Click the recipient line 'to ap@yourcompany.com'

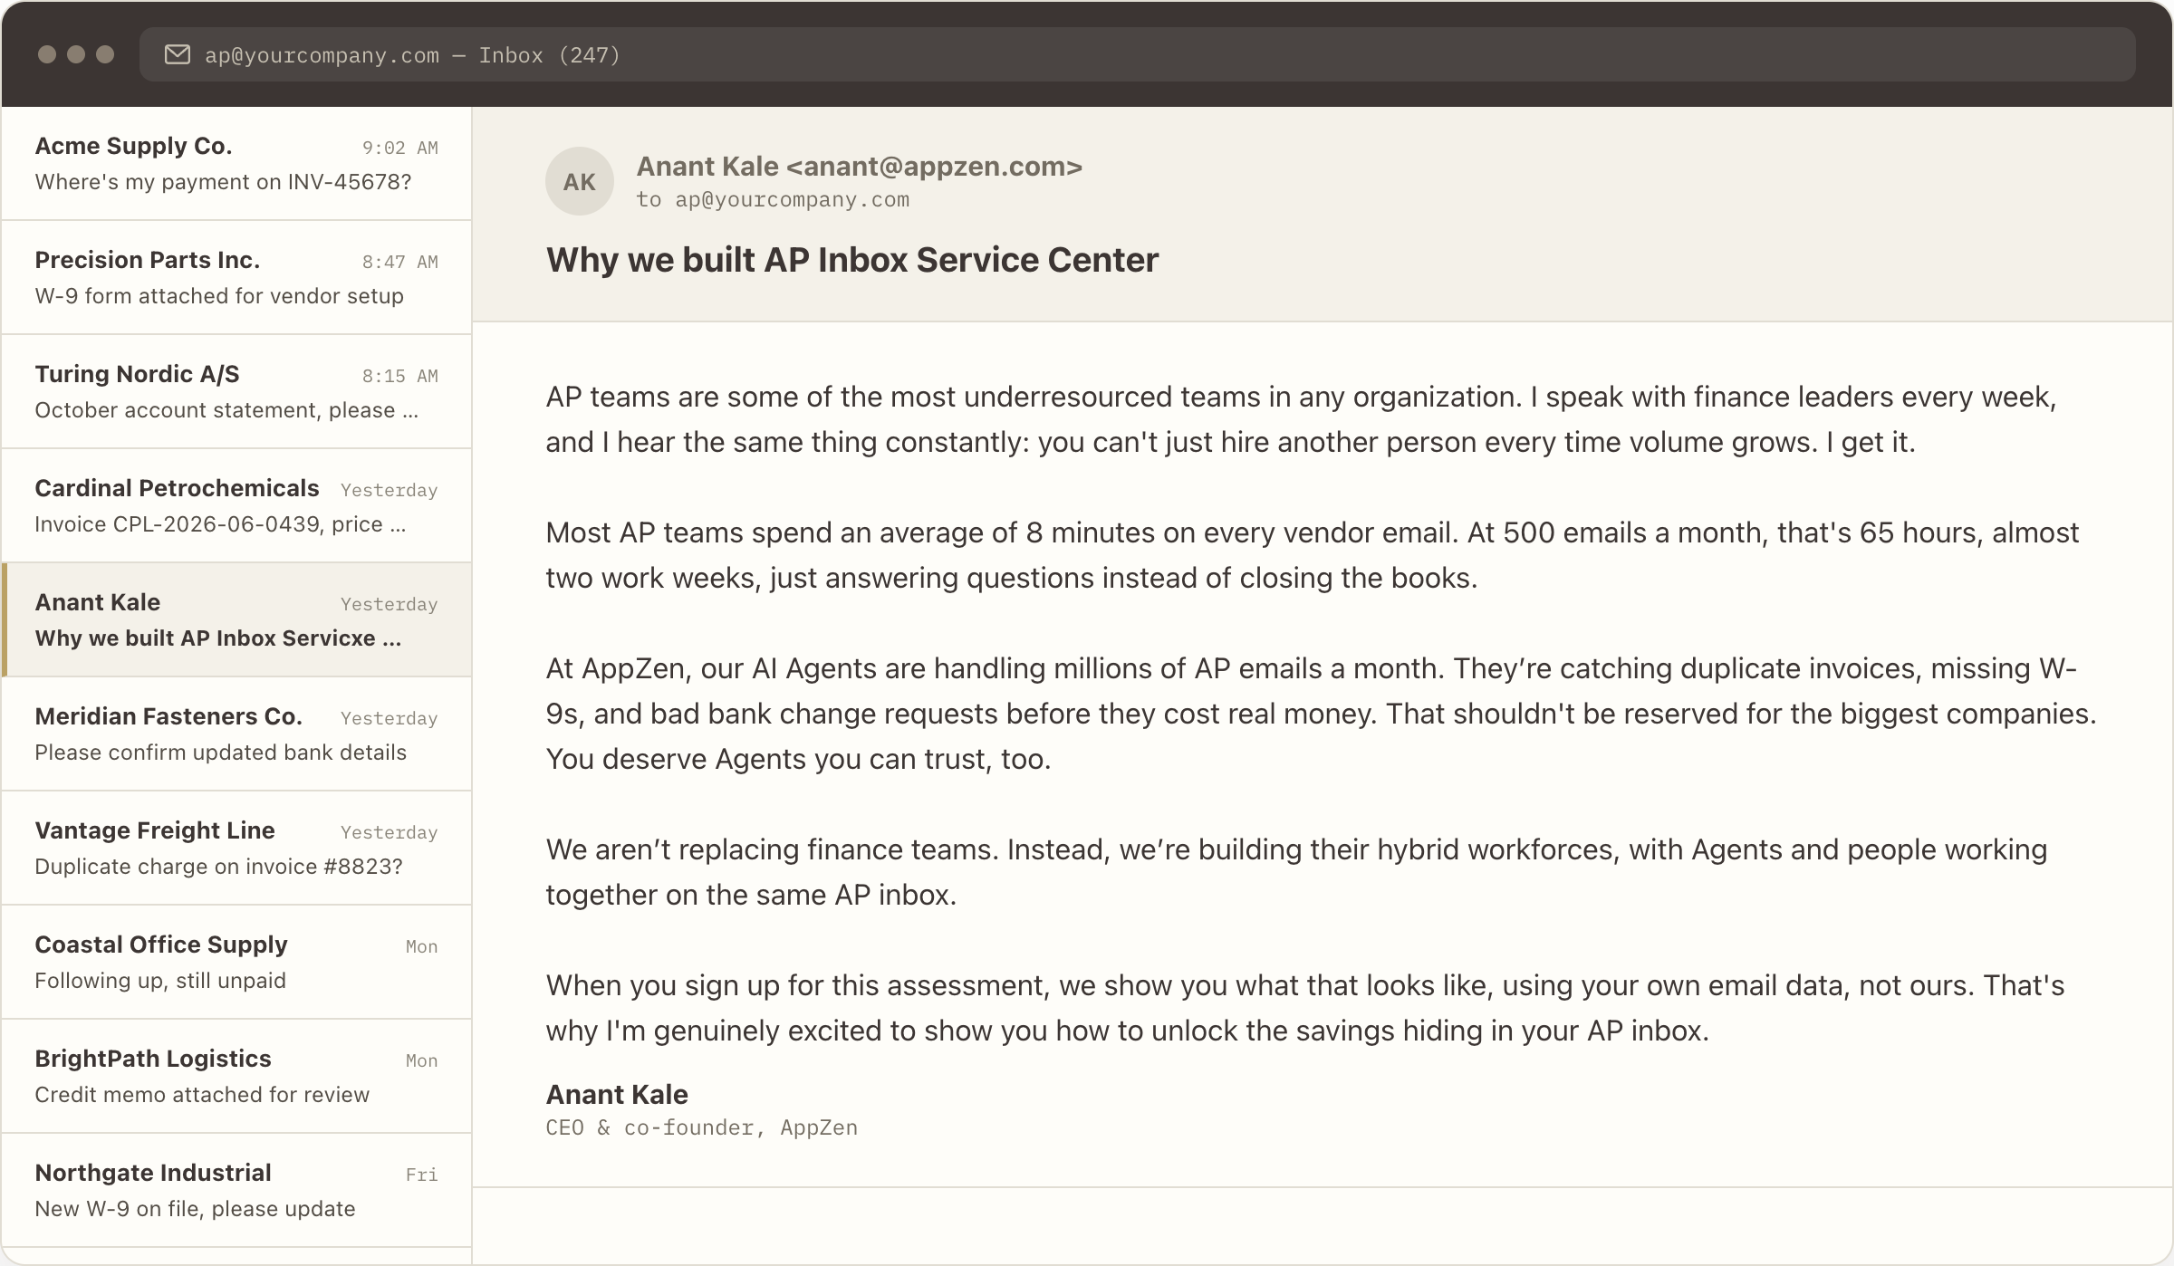(x=773, y=200)
